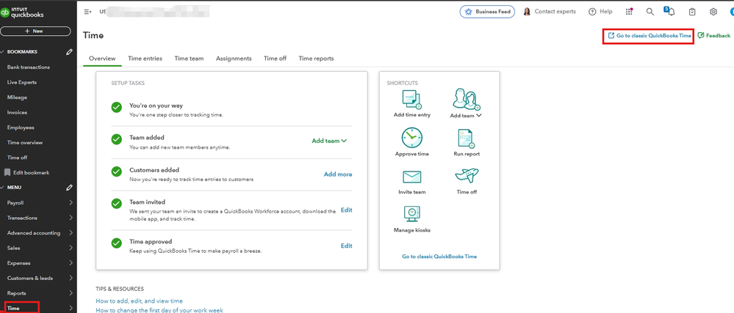Click the Run report shortcut icon
The width and height of the screenshot is (734, 313).
[x=467, y=139]
